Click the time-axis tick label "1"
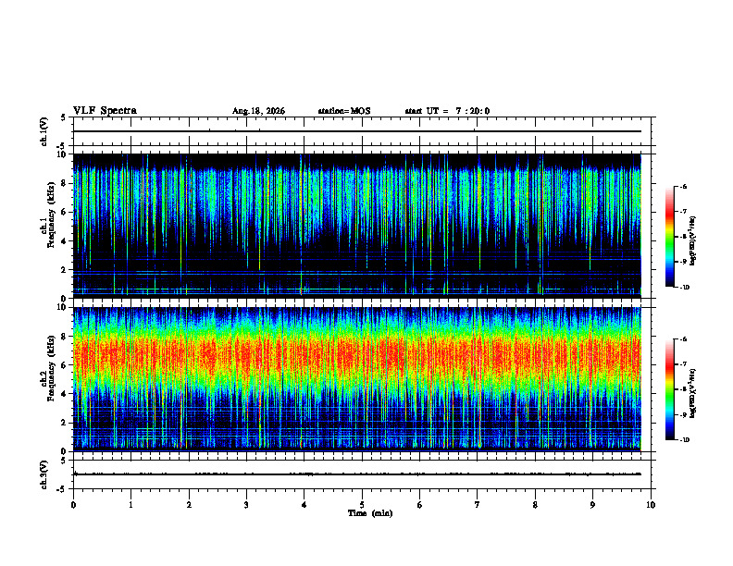The height and width of the screenshot is (566, 733). click(x=130, y=505)
